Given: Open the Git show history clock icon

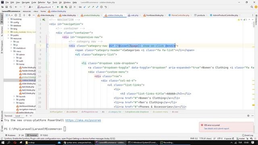Looking at the screenshot, I should (x=102, y=7).
